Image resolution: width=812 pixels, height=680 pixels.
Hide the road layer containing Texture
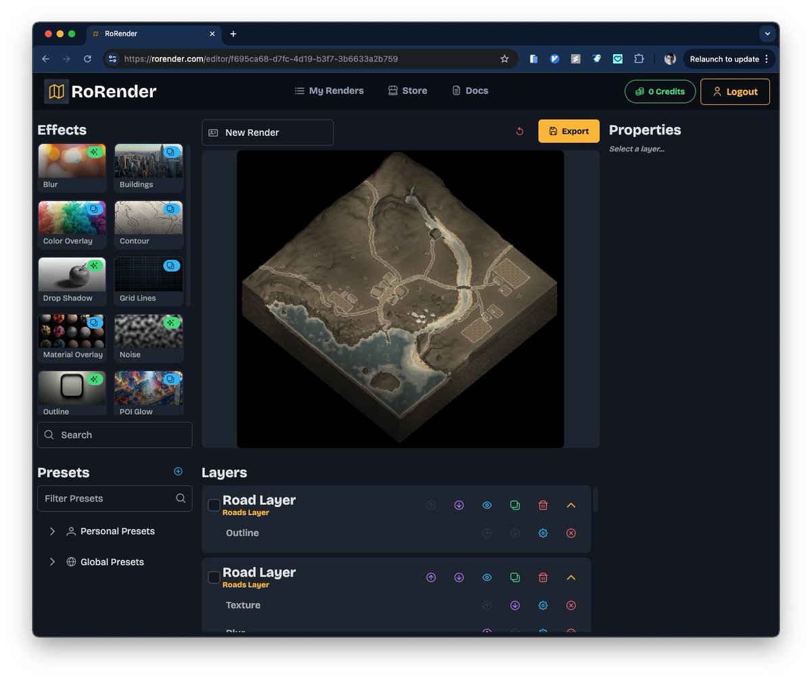[x=487, y=577]
